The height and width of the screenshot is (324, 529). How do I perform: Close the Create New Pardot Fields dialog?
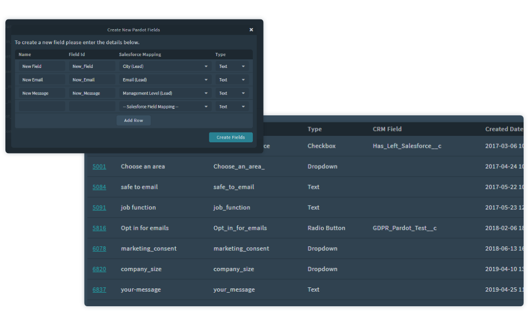pyautogui.click(x=251, y=30)
